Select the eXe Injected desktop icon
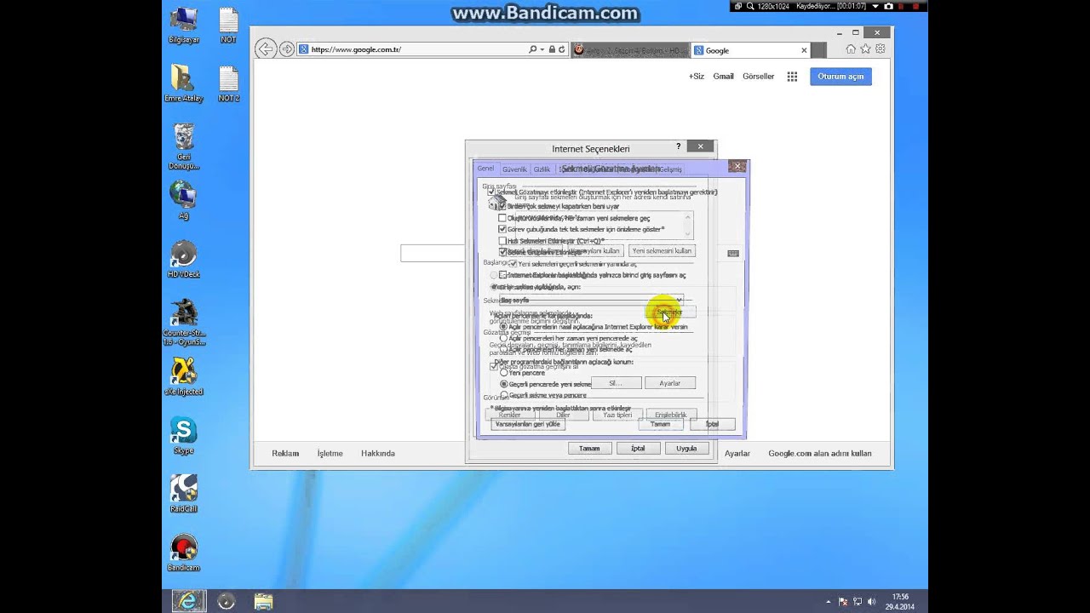1090x613 pixels. pos(184,377)
